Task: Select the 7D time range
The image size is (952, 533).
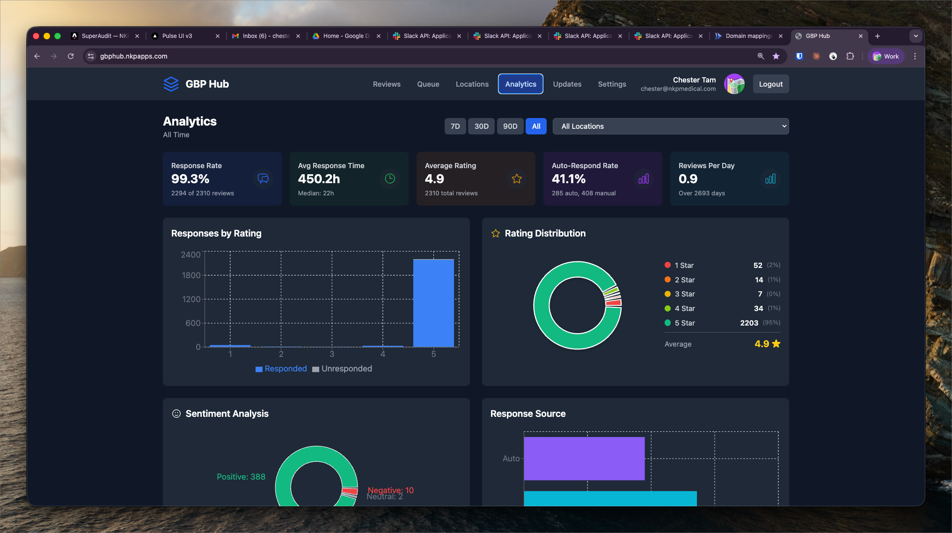Action: (x=455, y=126)
